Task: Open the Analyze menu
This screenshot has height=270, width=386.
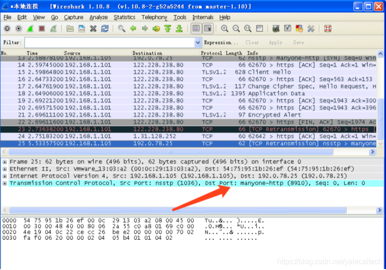Action: [x=99, y=17]
